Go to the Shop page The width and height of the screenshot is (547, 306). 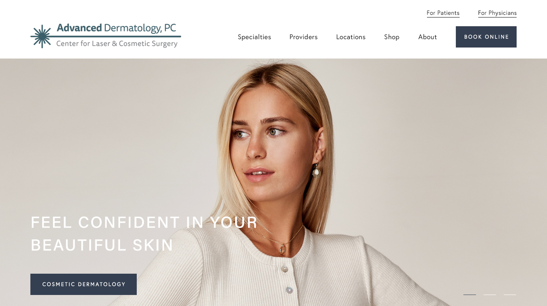(x=392, y=37)
